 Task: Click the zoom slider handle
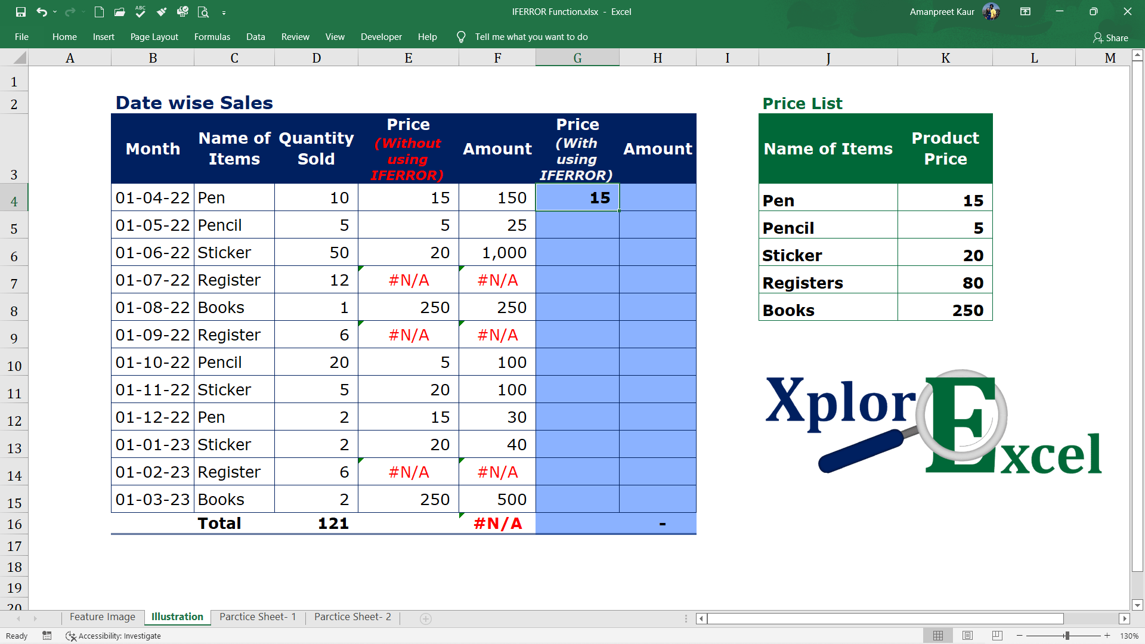(x=1067, y=636)
